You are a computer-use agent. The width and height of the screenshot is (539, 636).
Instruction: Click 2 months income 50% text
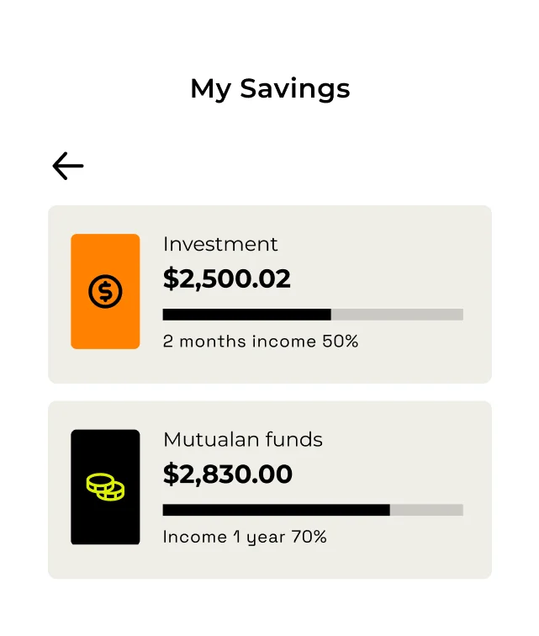pyautogui.click(x=260, y=342)
